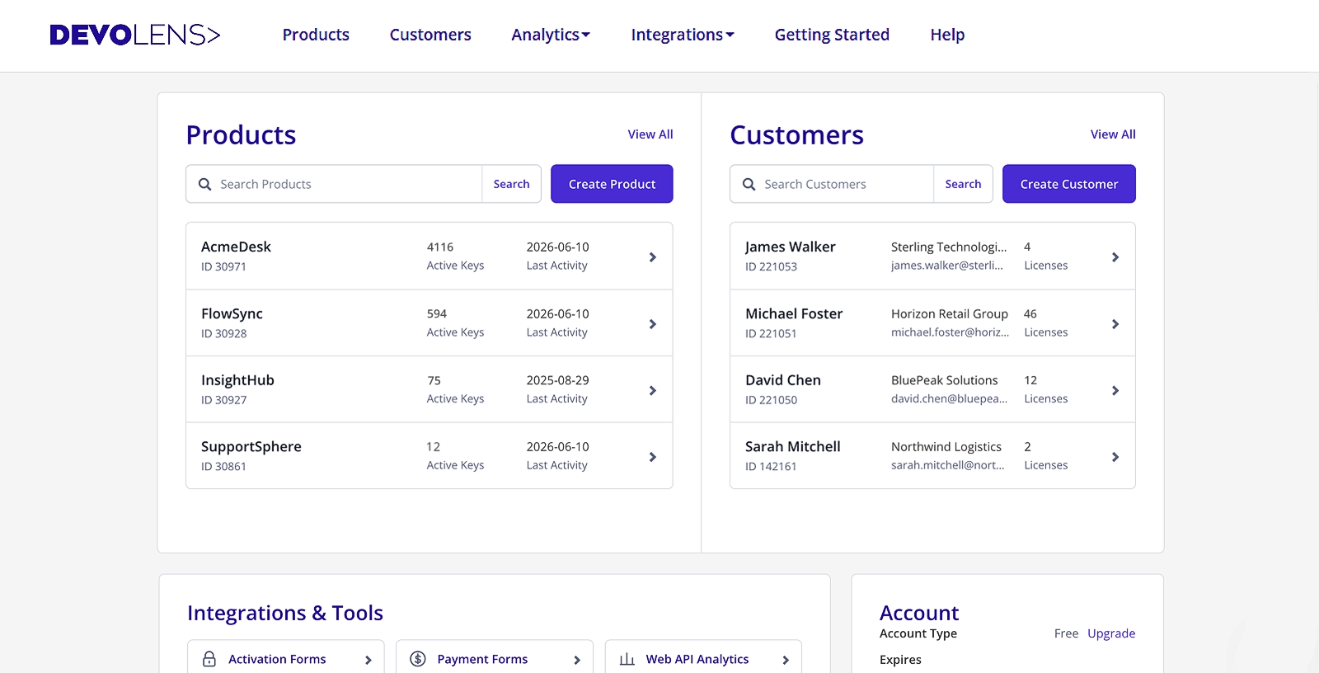Click the ID 30971 text
This screenshot has height=673, width=1319.
pos(223,266)
